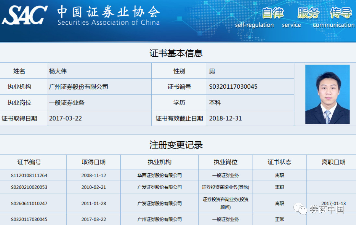Click 华西证券股份有限公司 in the records

(x=160, y=175)
